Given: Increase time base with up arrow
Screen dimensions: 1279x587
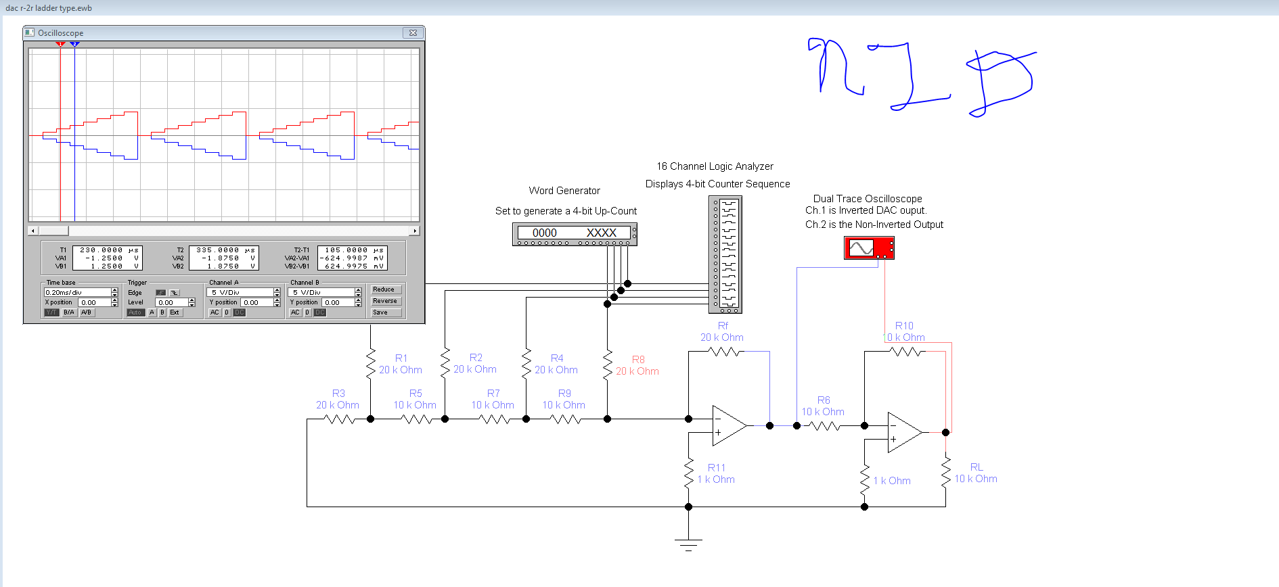Looking at the screenshot, I should (x=114, y=290).
